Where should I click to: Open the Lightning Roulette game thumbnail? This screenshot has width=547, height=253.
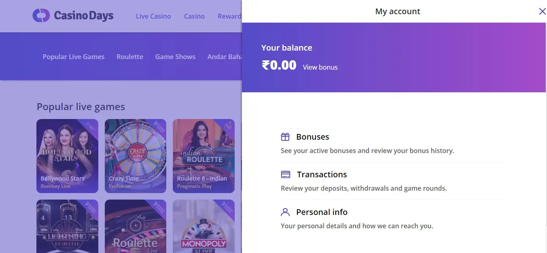pos(67,227)
